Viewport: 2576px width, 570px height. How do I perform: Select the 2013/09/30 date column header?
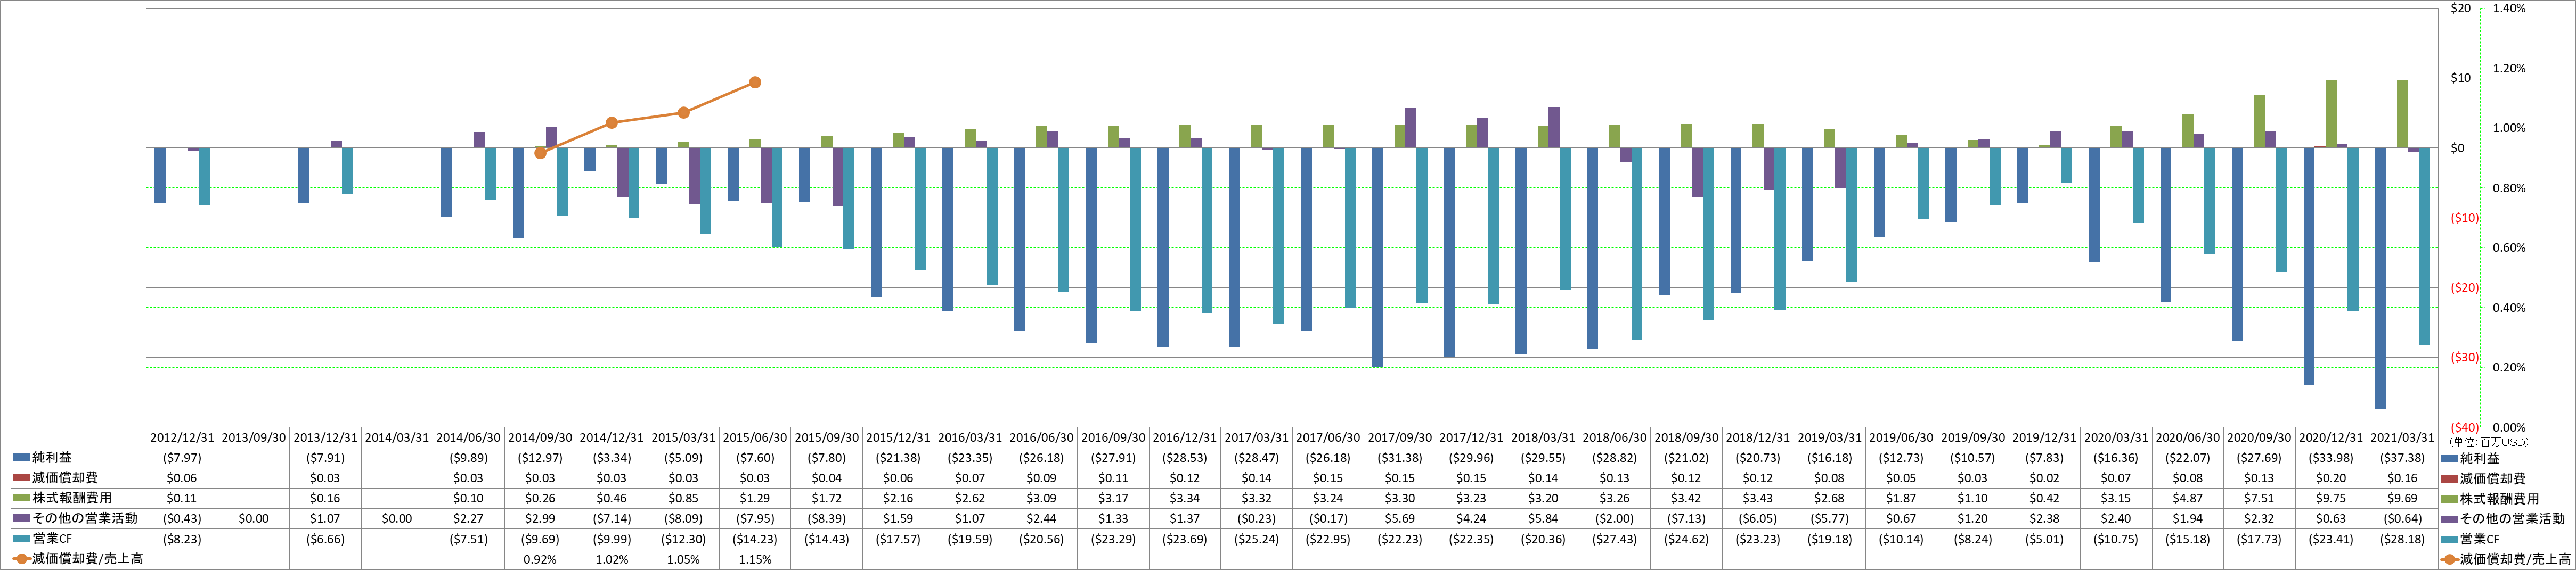[x=254, y=438]
